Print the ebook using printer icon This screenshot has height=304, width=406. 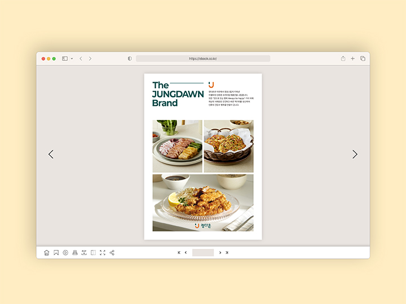(x=74, y=253)
